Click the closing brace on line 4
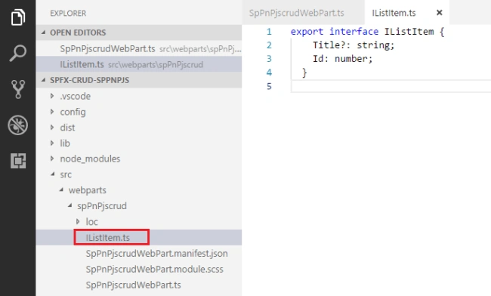 click(x=304, y=72)
